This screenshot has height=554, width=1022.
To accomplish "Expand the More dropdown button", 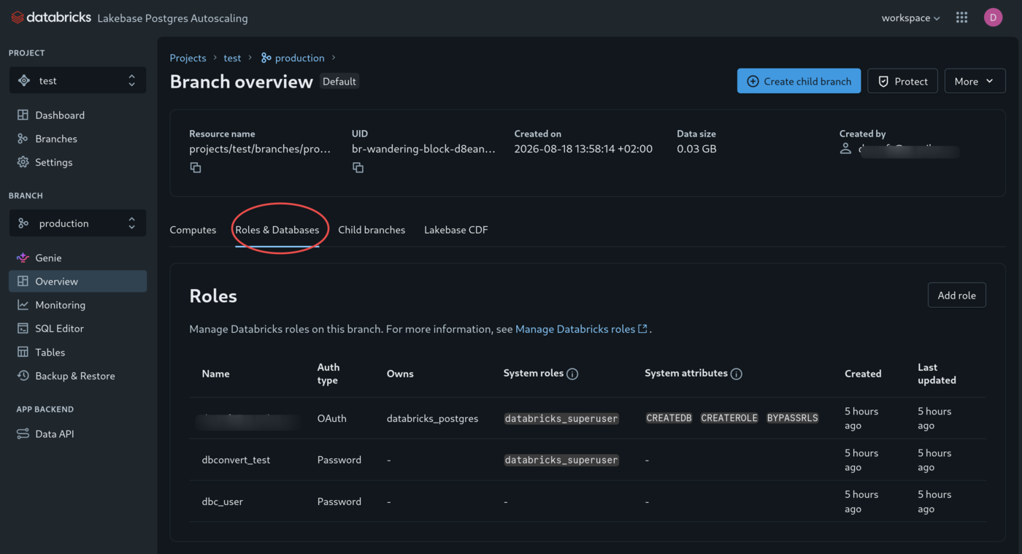I will 975,81.
